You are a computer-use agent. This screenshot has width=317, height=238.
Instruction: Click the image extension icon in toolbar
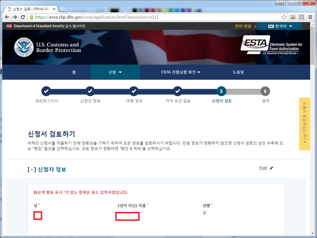[x=293, y=17]
